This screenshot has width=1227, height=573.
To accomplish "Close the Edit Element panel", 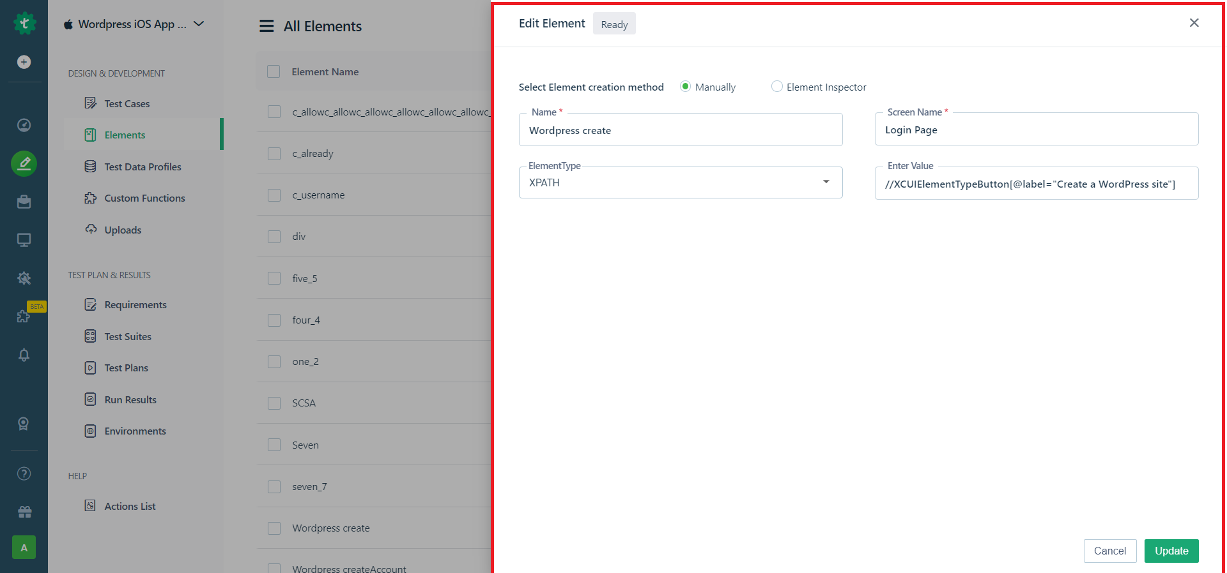I will pyautogui.click(x=1194, y=23).
